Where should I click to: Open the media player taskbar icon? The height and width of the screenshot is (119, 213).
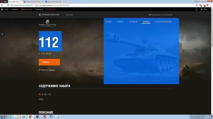click(x=24, y=117)
